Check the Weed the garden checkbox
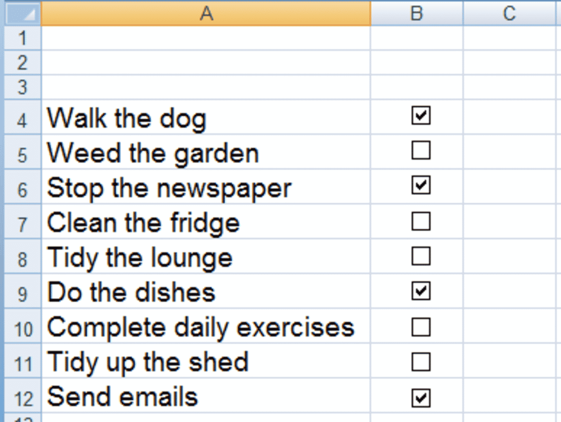 tap(420, 151)
